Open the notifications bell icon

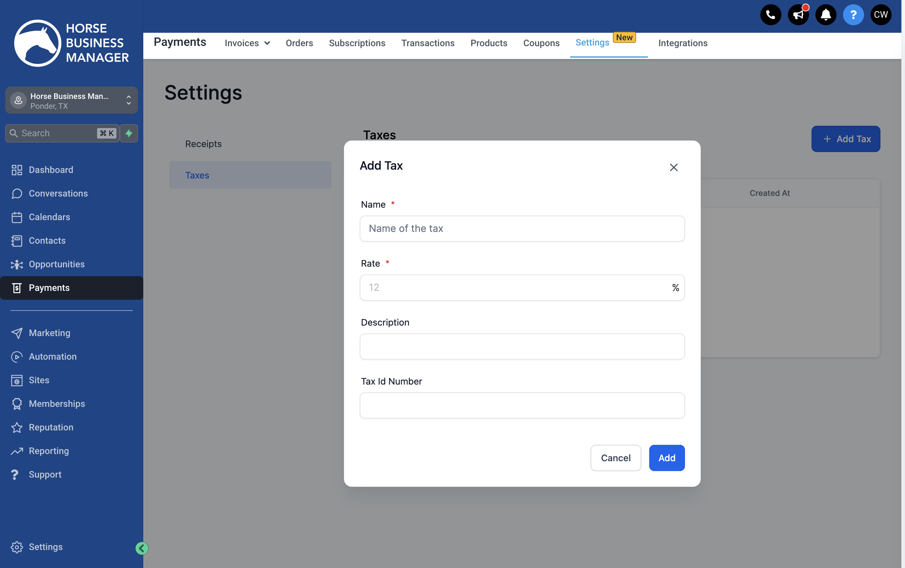(826, 15)
